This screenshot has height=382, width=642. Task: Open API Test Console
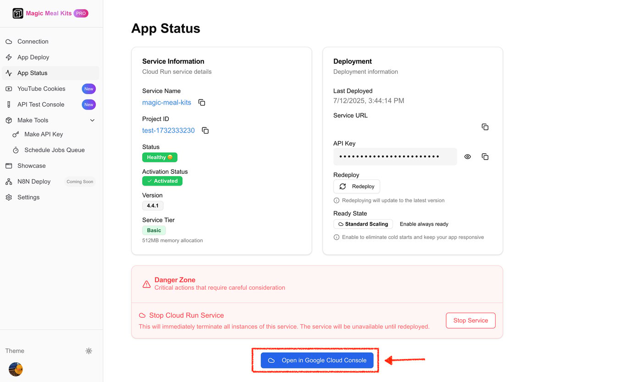50,105
